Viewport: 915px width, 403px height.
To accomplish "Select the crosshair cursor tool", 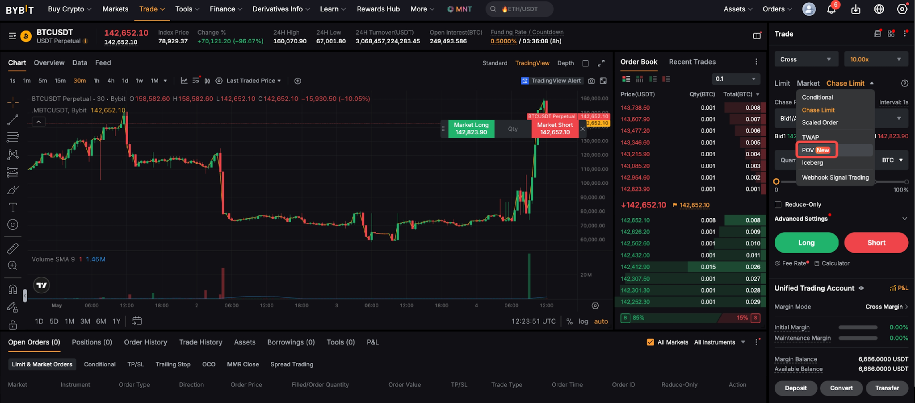I will pos(13,102).
